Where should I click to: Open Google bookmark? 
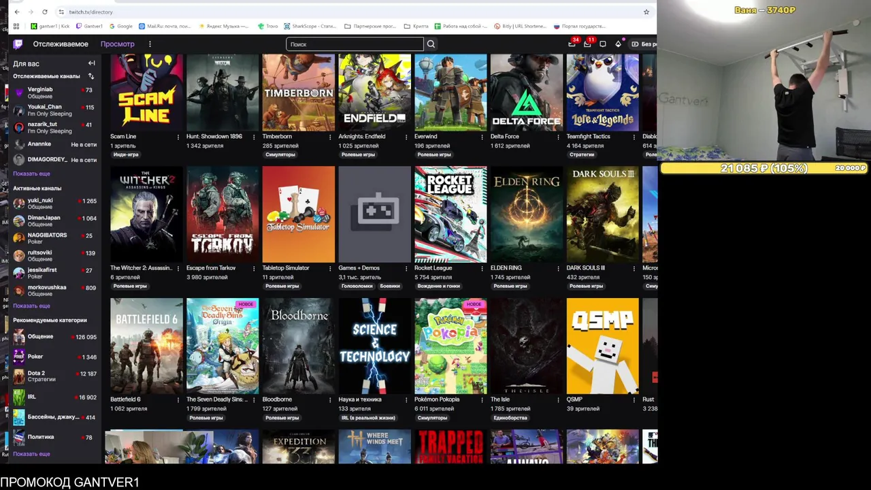(x=120, y=27)
